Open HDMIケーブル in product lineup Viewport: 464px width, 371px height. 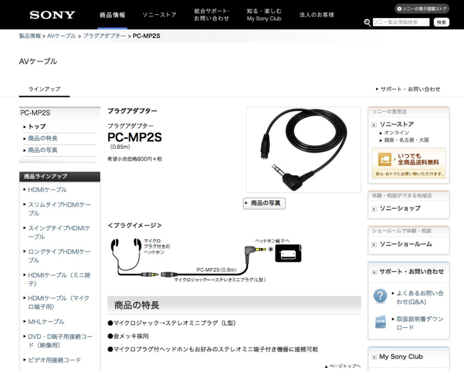[48, 190]
